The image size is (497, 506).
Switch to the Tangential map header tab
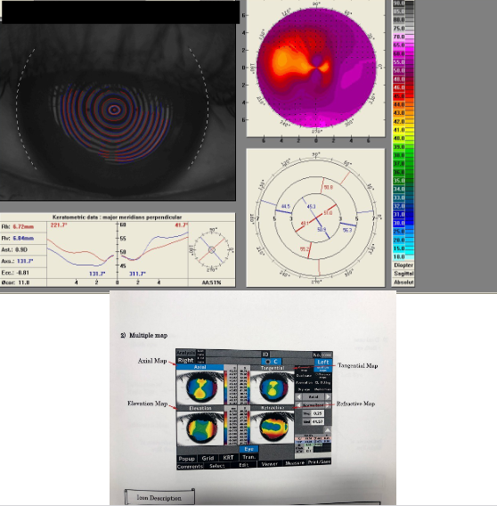[272, 368]
